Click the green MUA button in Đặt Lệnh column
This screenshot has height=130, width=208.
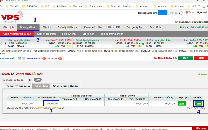click(182, 104)
